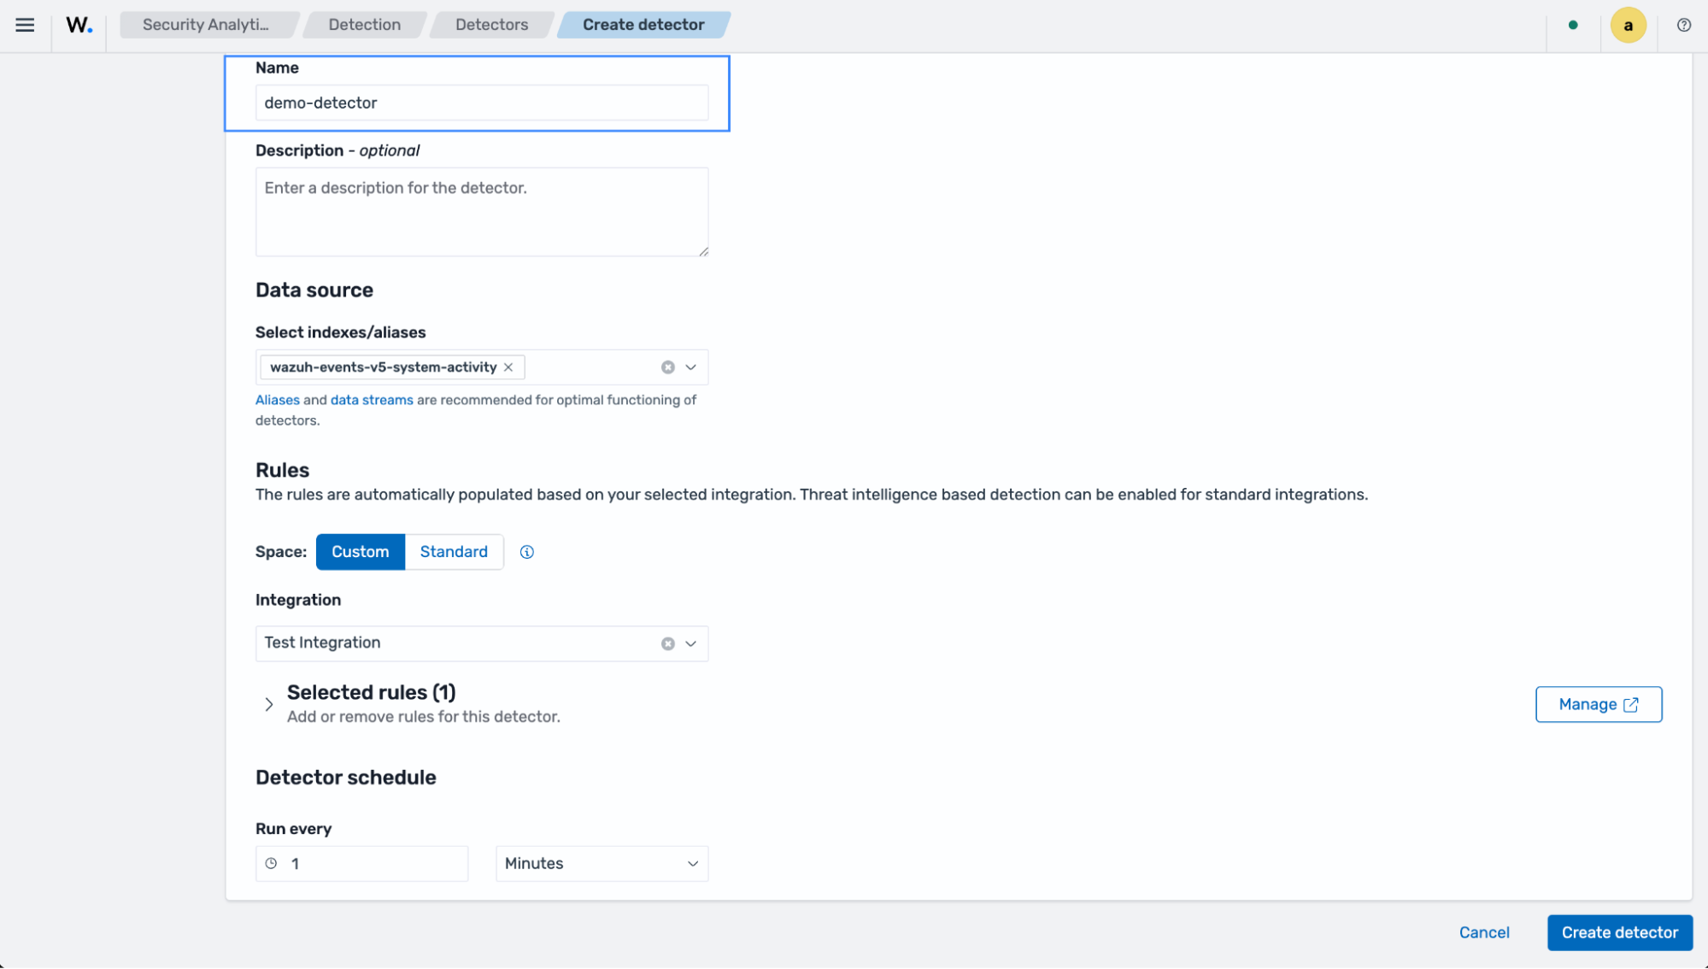Remove wazuh-events-v5-system-activity index tag

click(508, 367)
